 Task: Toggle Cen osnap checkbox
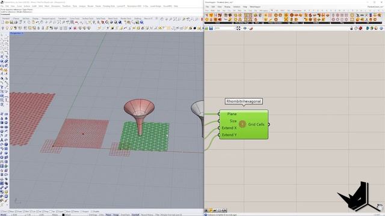coord(31,211)
